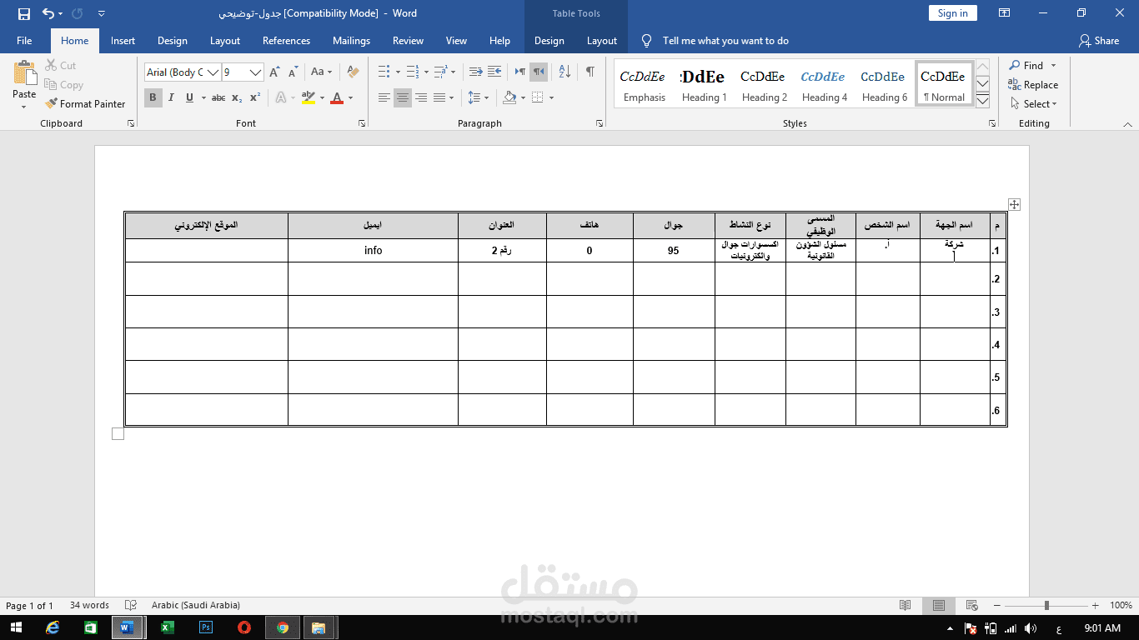
Task: Click the Tell me search box
Action: coord(725,41)
